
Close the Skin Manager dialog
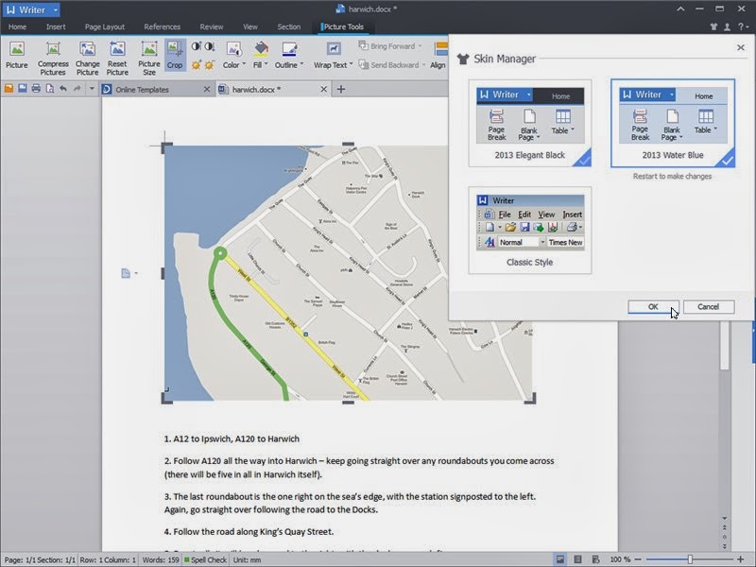(x=741, y=47)
